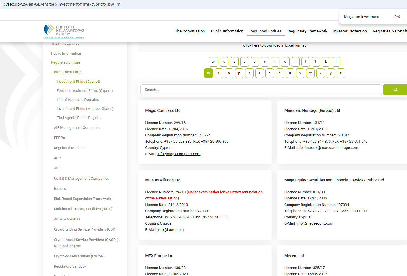Screen dimensions: 407x276
Task: Open Investor Protection navigation menu
Action: point(350,31)
